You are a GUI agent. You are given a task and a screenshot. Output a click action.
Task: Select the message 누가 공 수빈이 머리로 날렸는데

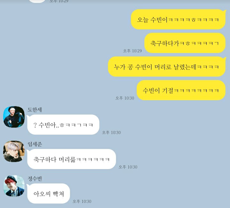pyautogui.click(x=167, y=67)
